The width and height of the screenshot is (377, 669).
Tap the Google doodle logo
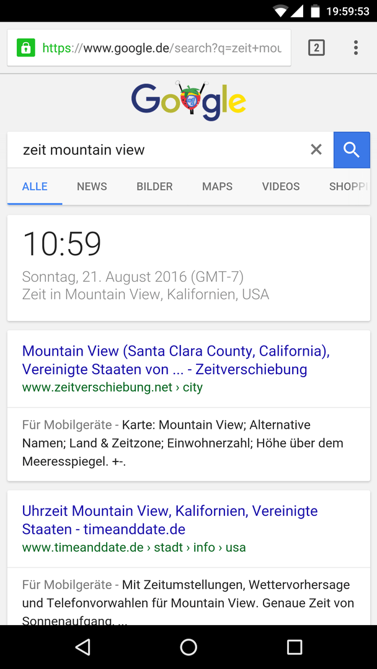pyautogui.click(x=188, y=101)
